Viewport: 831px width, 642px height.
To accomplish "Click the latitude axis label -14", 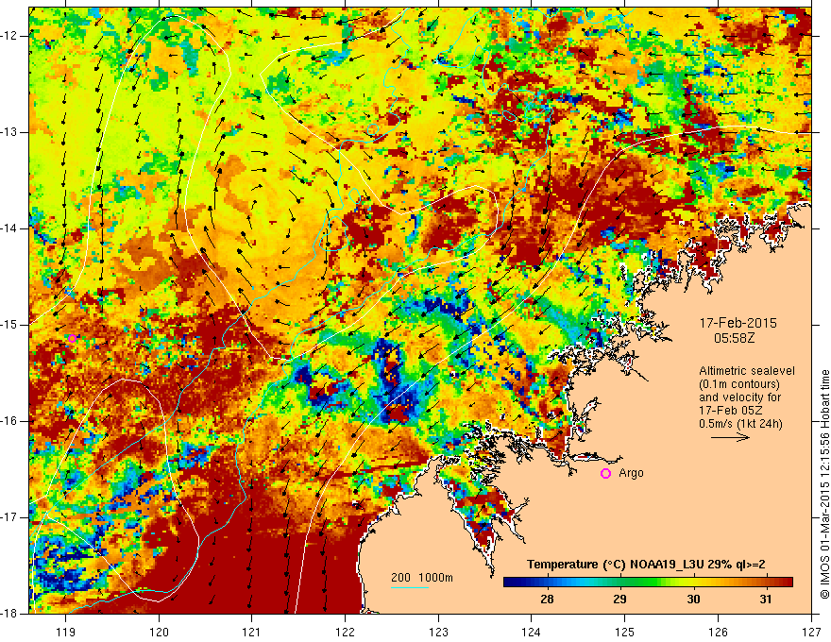I will coord(10,228).
